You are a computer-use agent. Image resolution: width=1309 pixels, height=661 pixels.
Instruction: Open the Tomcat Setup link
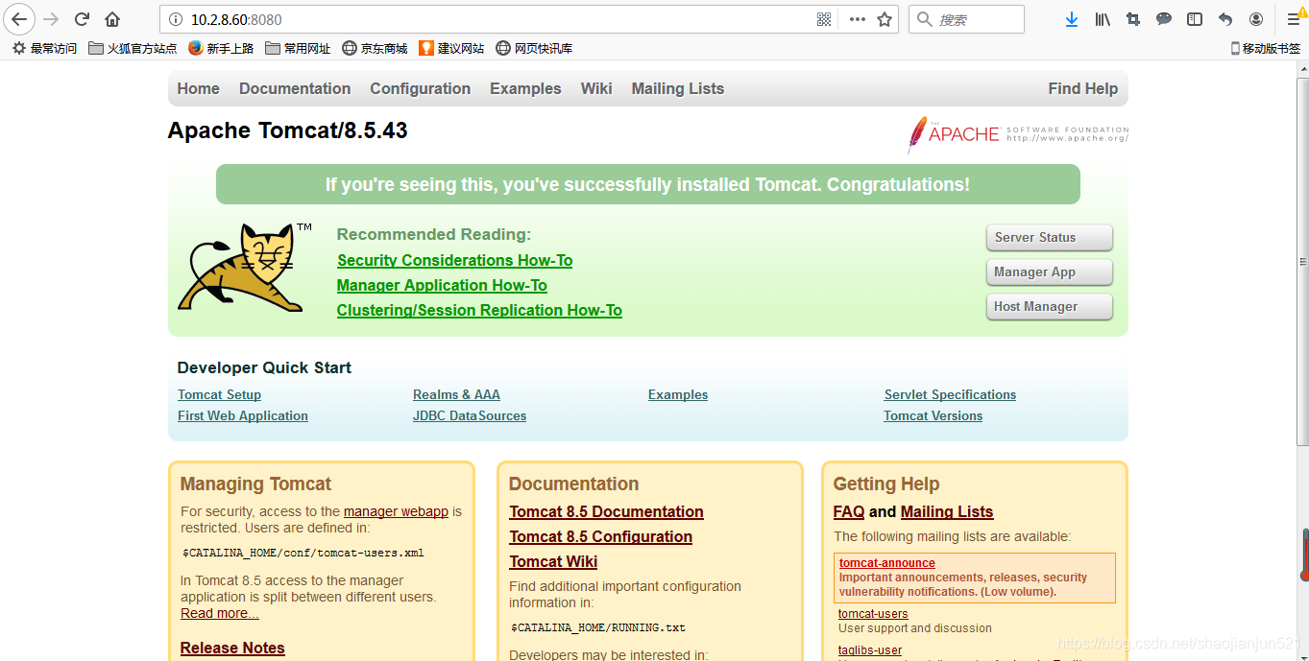coord(219,394)
